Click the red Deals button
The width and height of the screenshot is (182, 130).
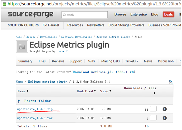[168, 14]
